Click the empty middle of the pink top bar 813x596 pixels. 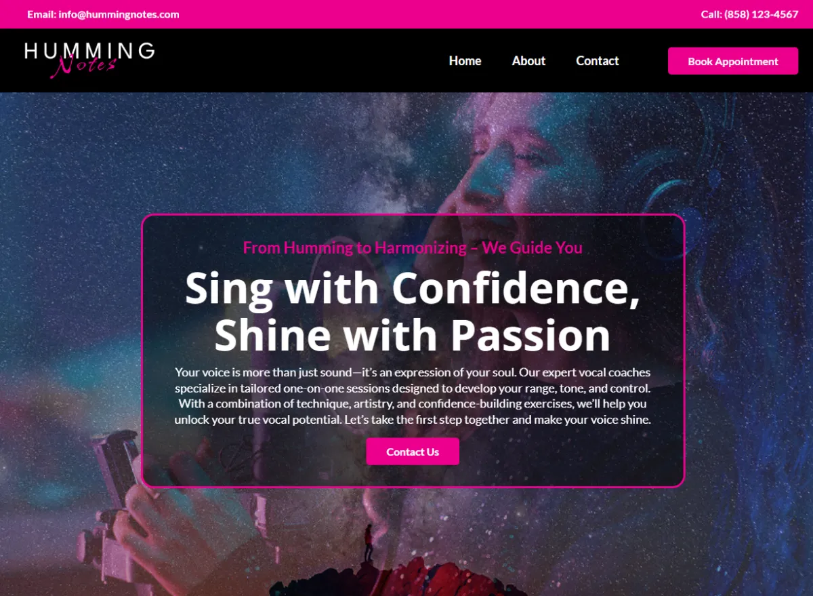(x=440, y=14)
